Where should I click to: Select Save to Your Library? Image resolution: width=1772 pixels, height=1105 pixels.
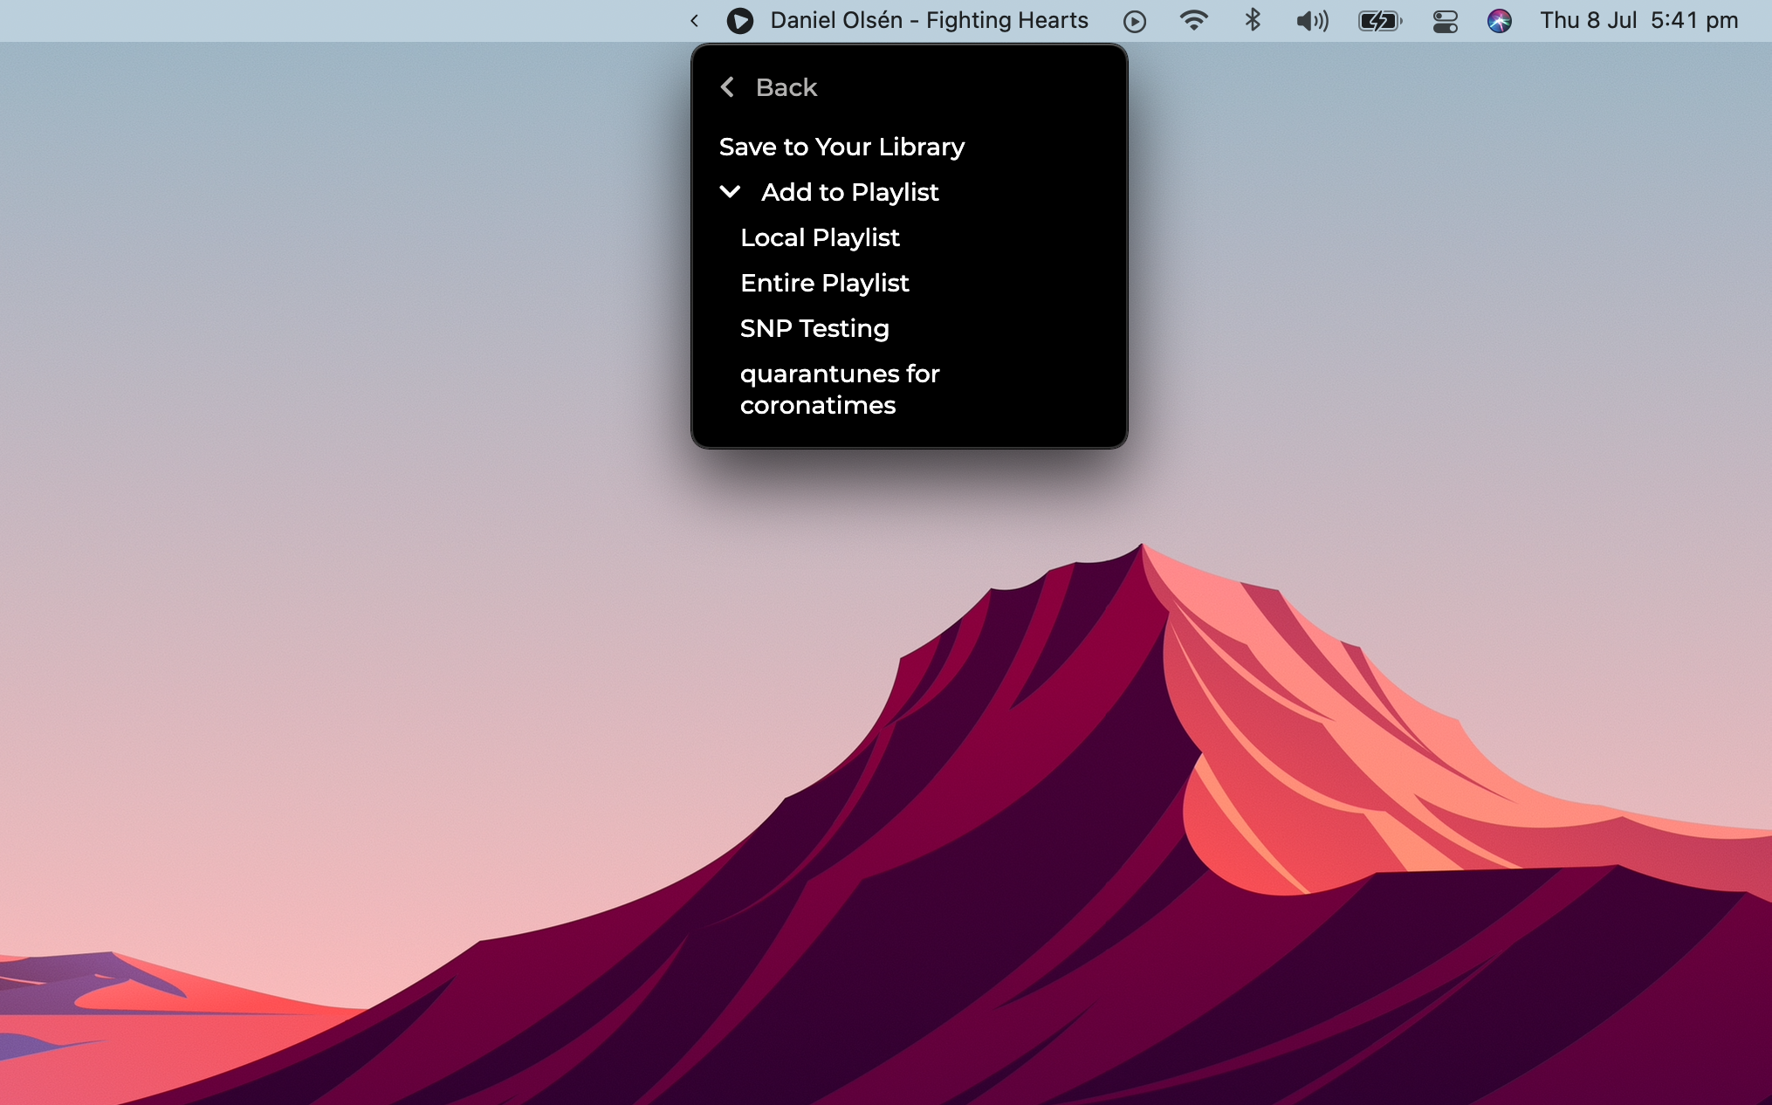tap(841, 147)
